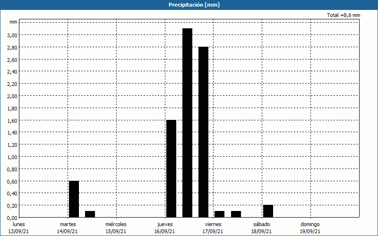Click the 'sábado' day label

pyautogui.click(x=262, y=224)
